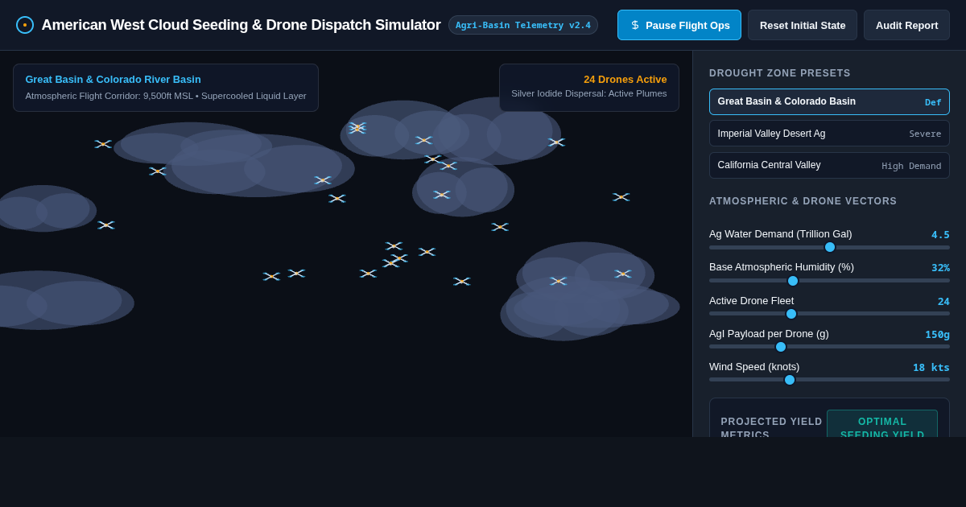Click the 150g payload value
Screen dimensions: 966x507
pyautogui.click(x=937, y=335)
